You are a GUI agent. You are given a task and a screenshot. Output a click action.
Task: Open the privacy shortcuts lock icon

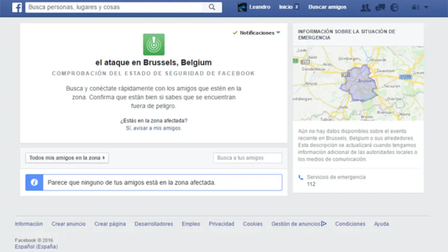click(415, 7)
